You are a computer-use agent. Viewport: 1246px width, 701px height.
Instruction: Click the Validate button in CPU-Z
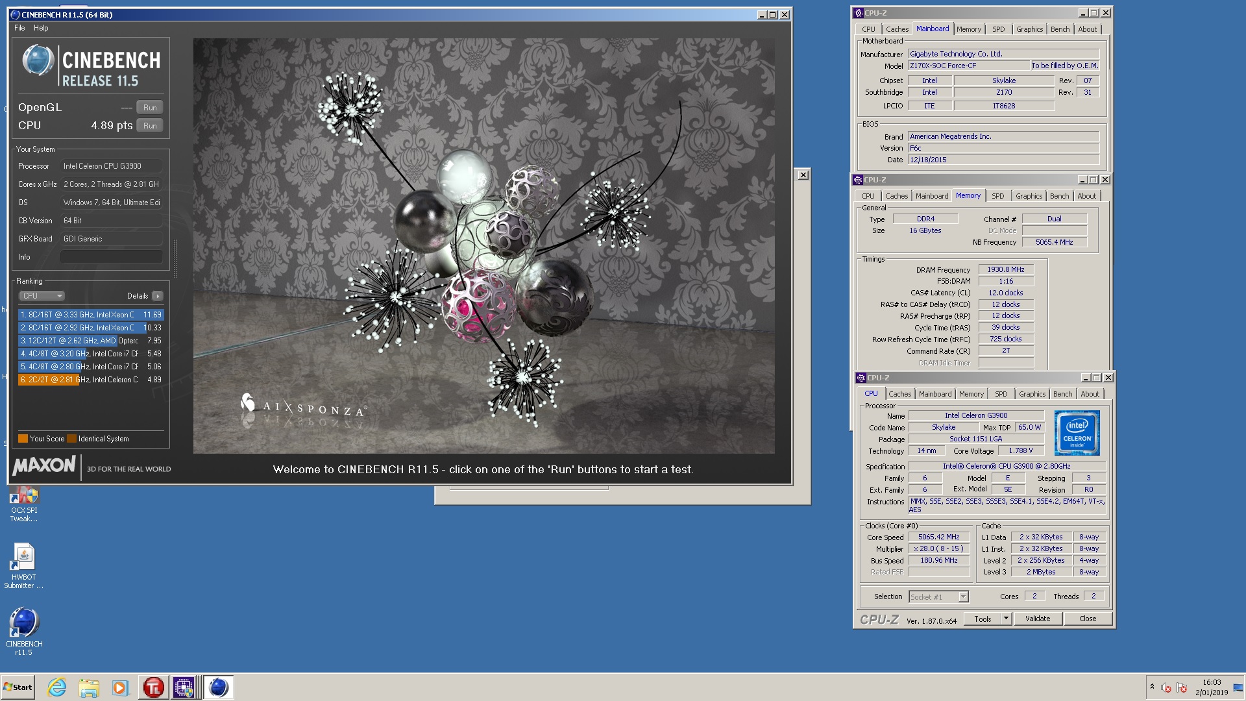tap(1038, 619)
